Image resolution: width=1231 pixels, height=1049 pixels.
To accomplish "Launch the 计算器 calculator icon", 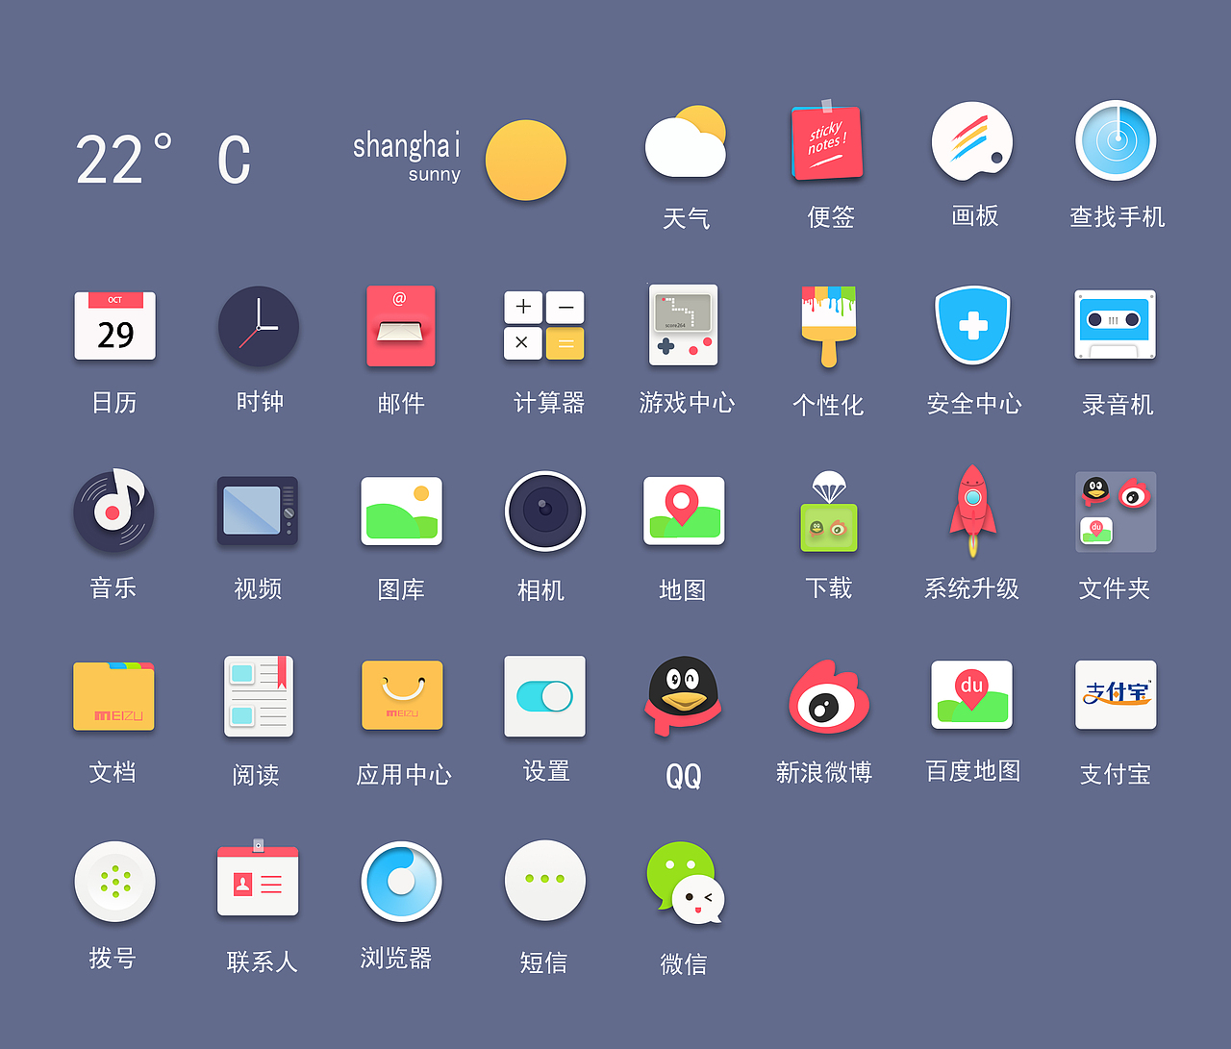I will coord(544,326).
